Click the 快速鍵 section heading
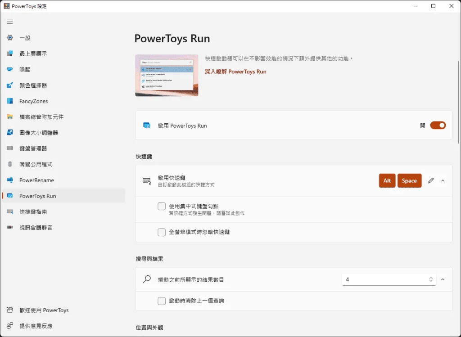 (x=144, y=157)
